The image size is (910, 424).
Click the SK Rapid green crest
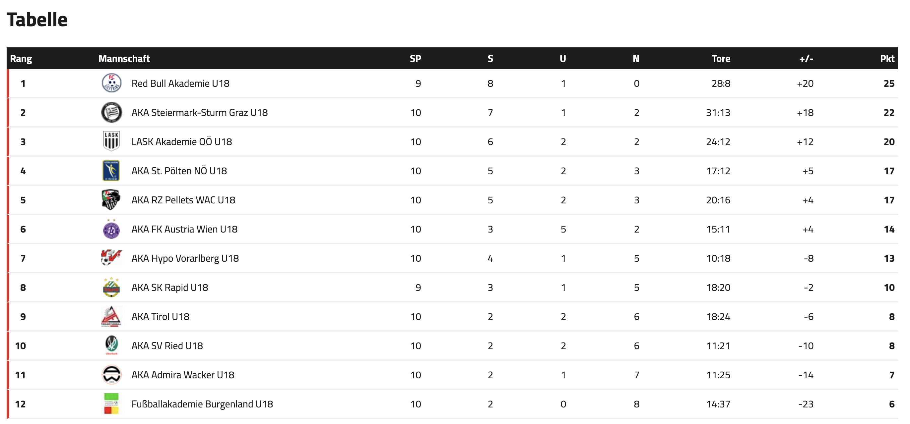point(111,288)
